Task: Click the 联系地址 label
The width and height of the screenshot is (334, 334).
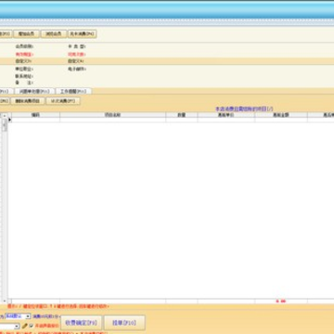Action: point(24,76)
